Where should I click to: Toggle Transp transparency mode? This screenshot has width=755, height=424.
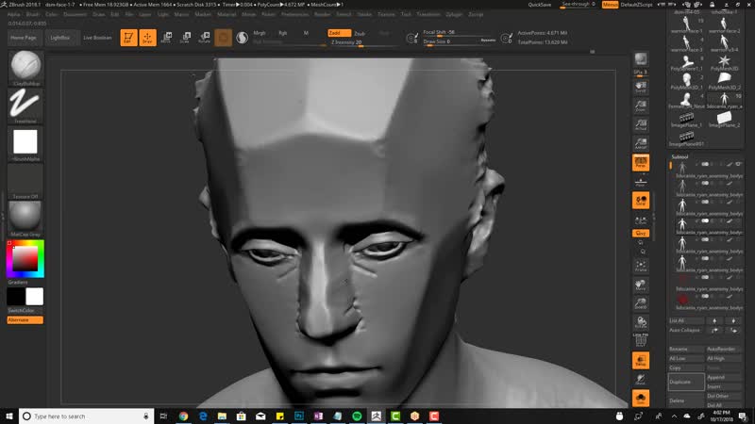tap(641, 361)
